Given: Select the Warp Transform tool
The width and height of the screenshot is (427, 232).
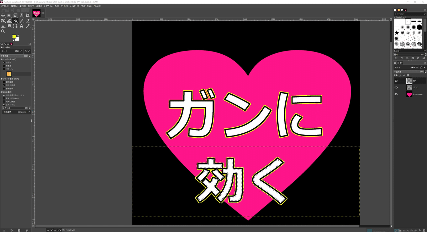Looking at the screenshot, I should 9,21.
